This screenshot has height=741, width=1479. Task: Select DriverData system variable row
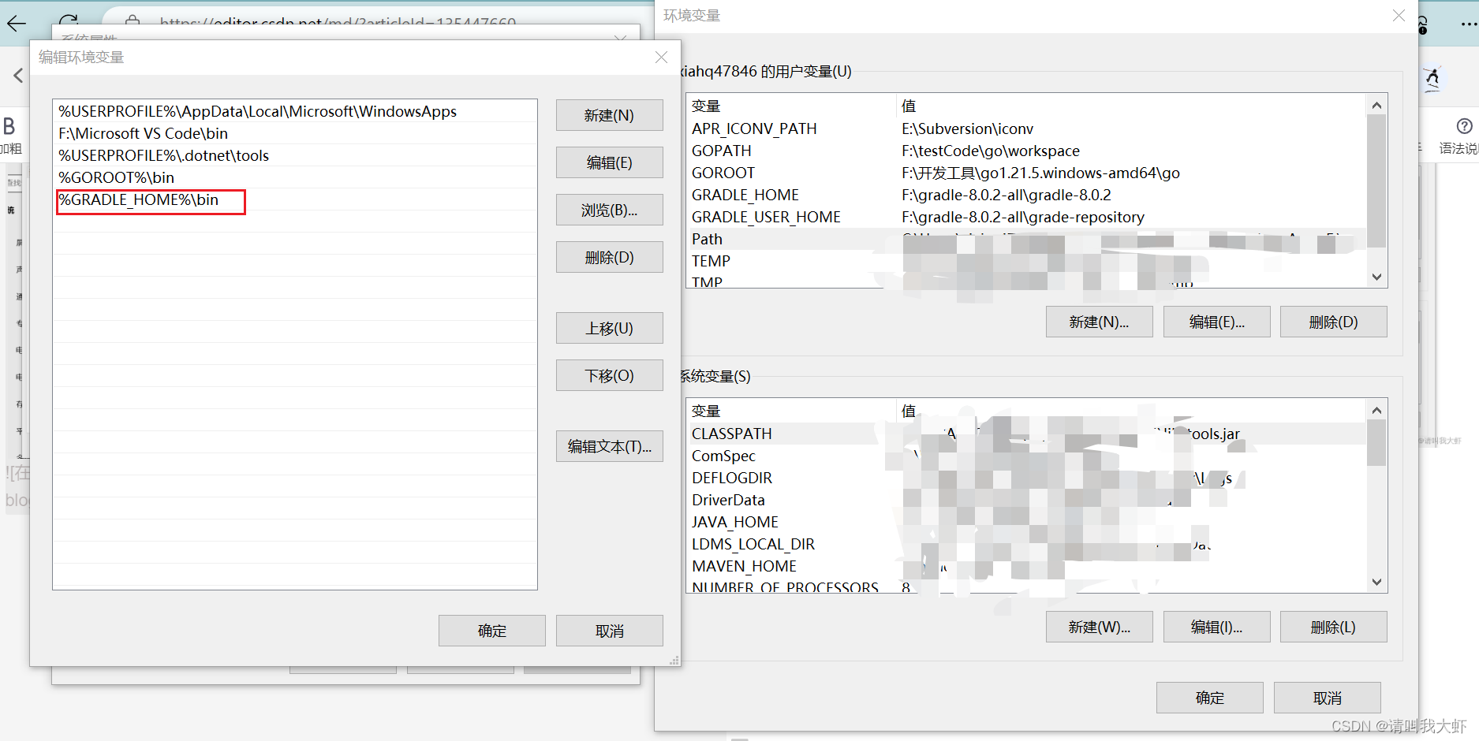pos(1026,500)
